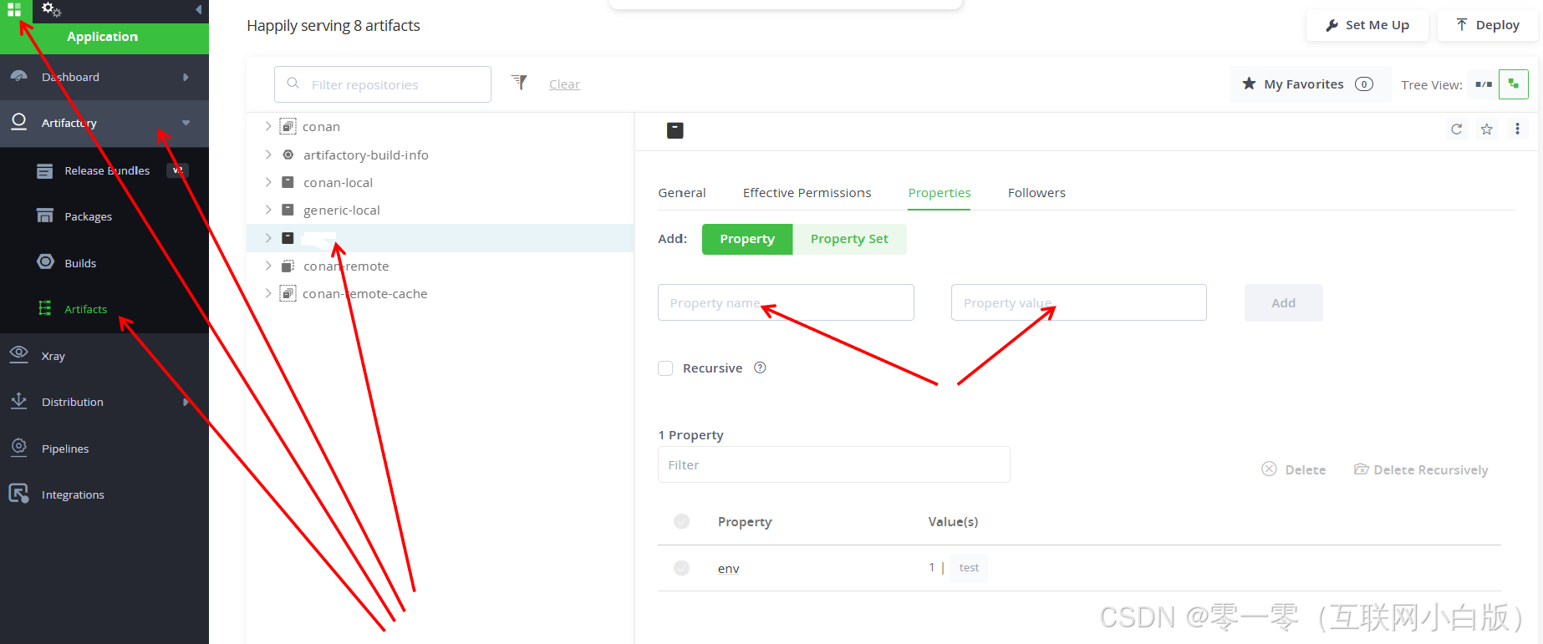The height and width of the screenshot is (644, 1543).
Task: Open the advanced filter funnel icon
Action: tap(520, 82)
